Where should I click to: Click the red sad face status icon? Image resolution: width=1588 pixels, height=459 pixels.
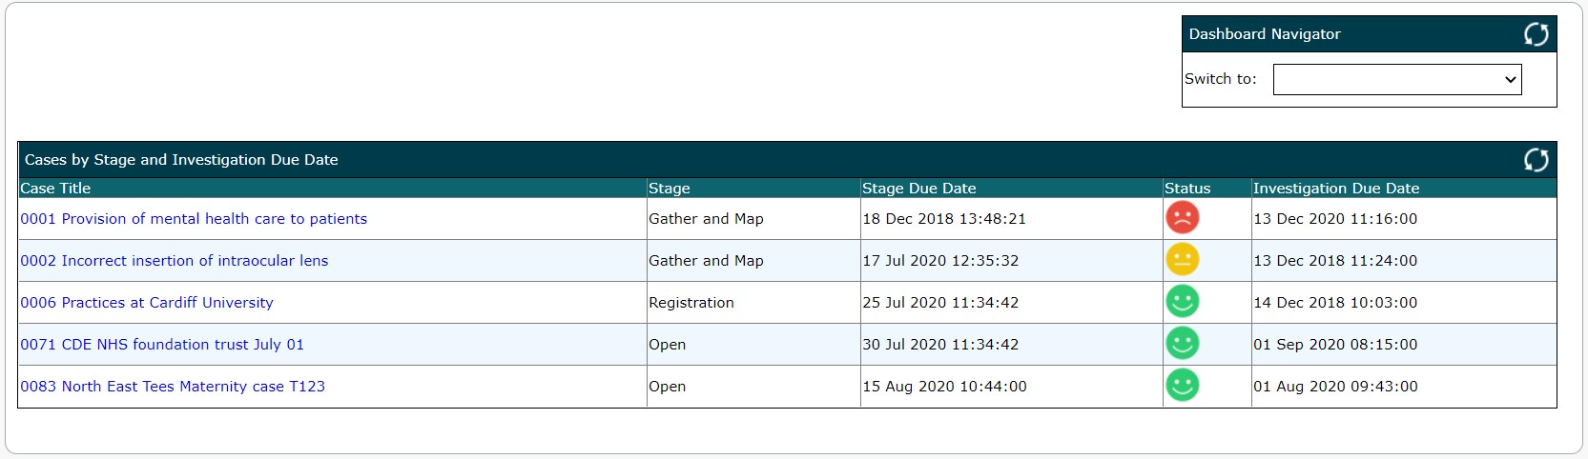[1182, 218]
